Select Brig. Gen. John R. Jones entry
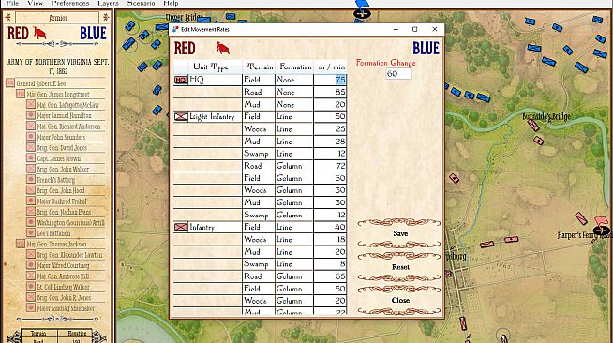The width and height of the screenshot is (613, 343). point(64,297)
